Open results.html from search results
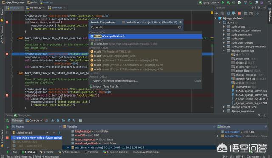This screenshot has width=272, height=158. [x=145, y=44]
